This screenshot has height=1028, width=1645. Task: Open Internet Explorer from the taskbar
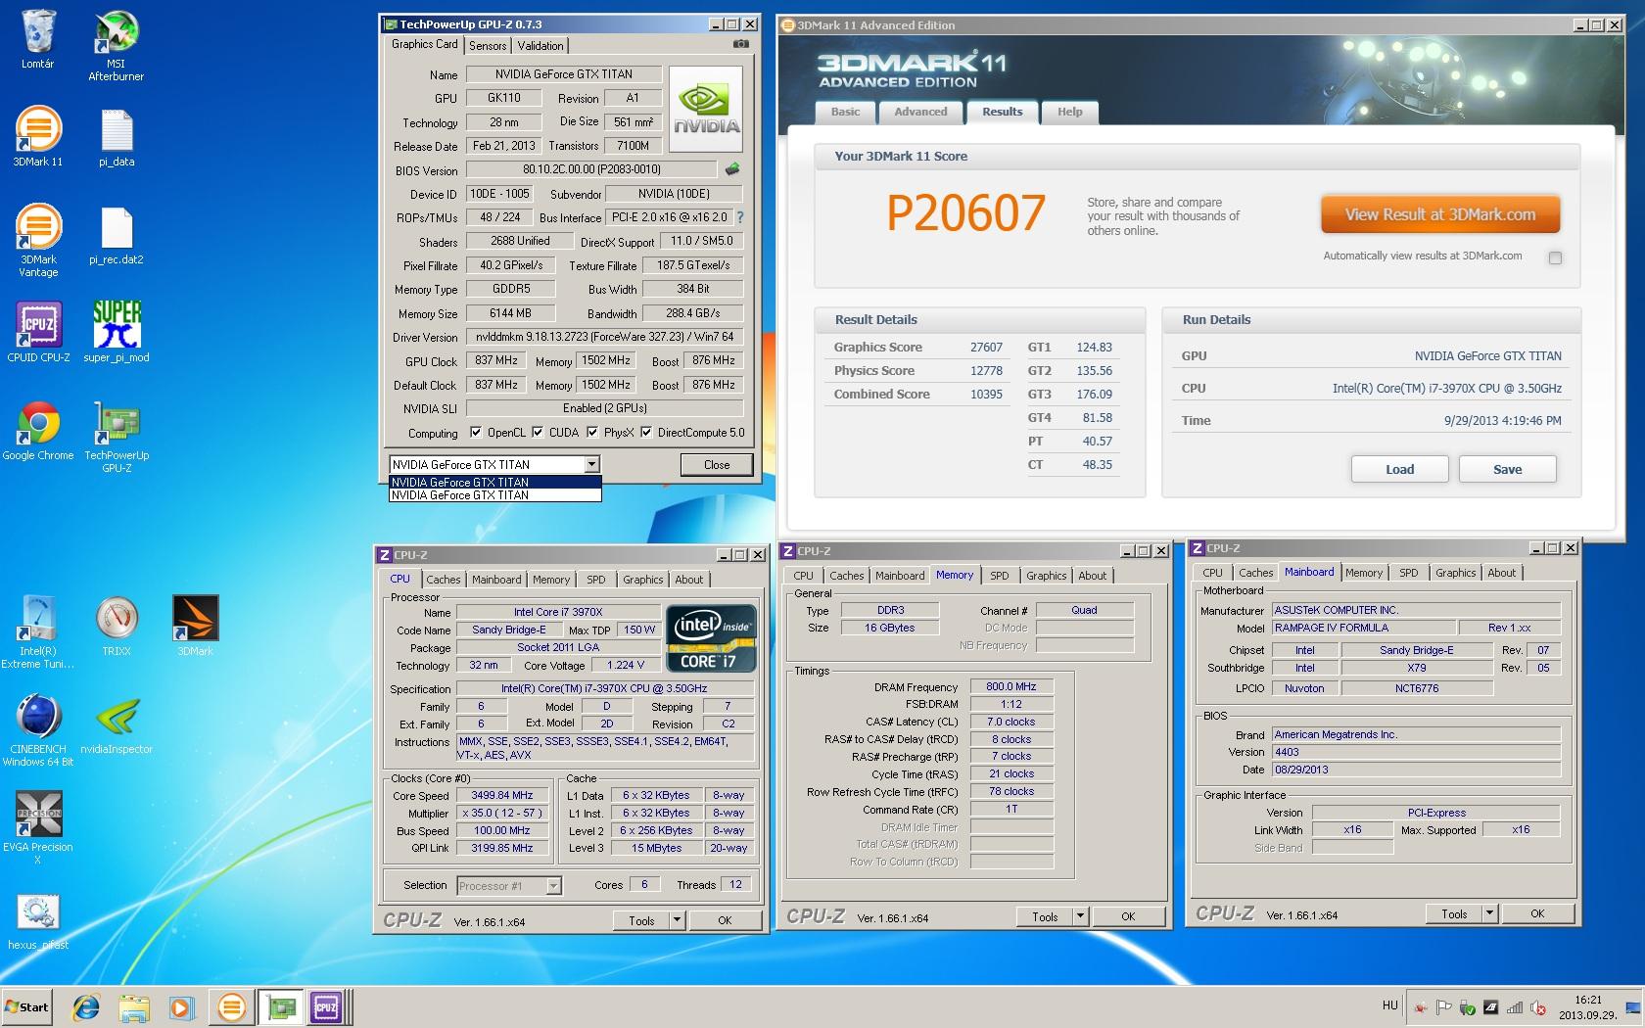[x=86, y=1007]
